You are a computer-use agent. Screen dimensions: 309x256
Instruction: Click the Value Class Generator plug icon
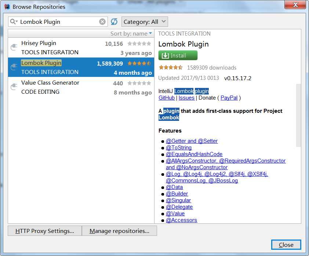tap(14, 87)
